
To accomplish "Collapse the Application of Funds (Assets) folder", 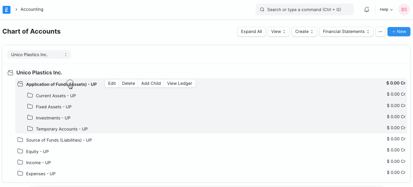I will click(x=20, y=84).
